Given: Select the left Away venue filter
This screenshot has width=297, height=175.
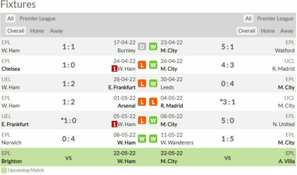Looking at the screenshot, I should pos(56,31).
